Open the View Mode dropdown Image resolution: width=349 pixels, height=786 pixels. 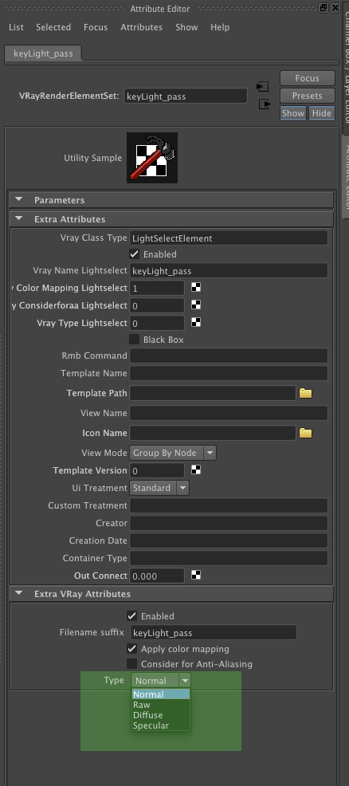pyautogui.click(x=173, y=453)
